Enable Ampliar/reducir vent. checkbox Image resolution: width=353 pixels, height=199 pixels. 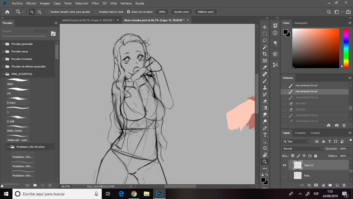pos(96,12)
